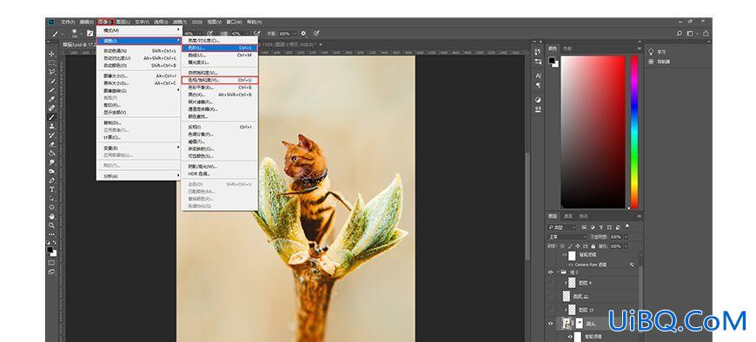
Task: Click the search magnifier in the top right
Action: (679, 34)
